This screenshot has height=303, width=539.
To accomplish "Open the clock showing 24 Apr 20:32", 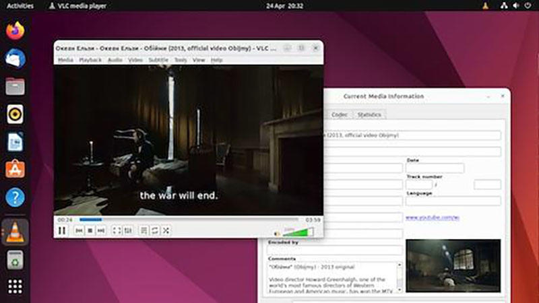I will pos(284,6).
